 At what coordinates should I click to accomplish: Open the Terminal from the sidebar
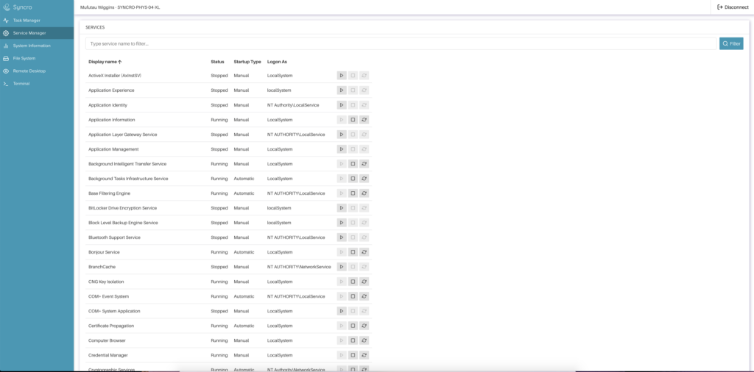[x=21, y=84]
